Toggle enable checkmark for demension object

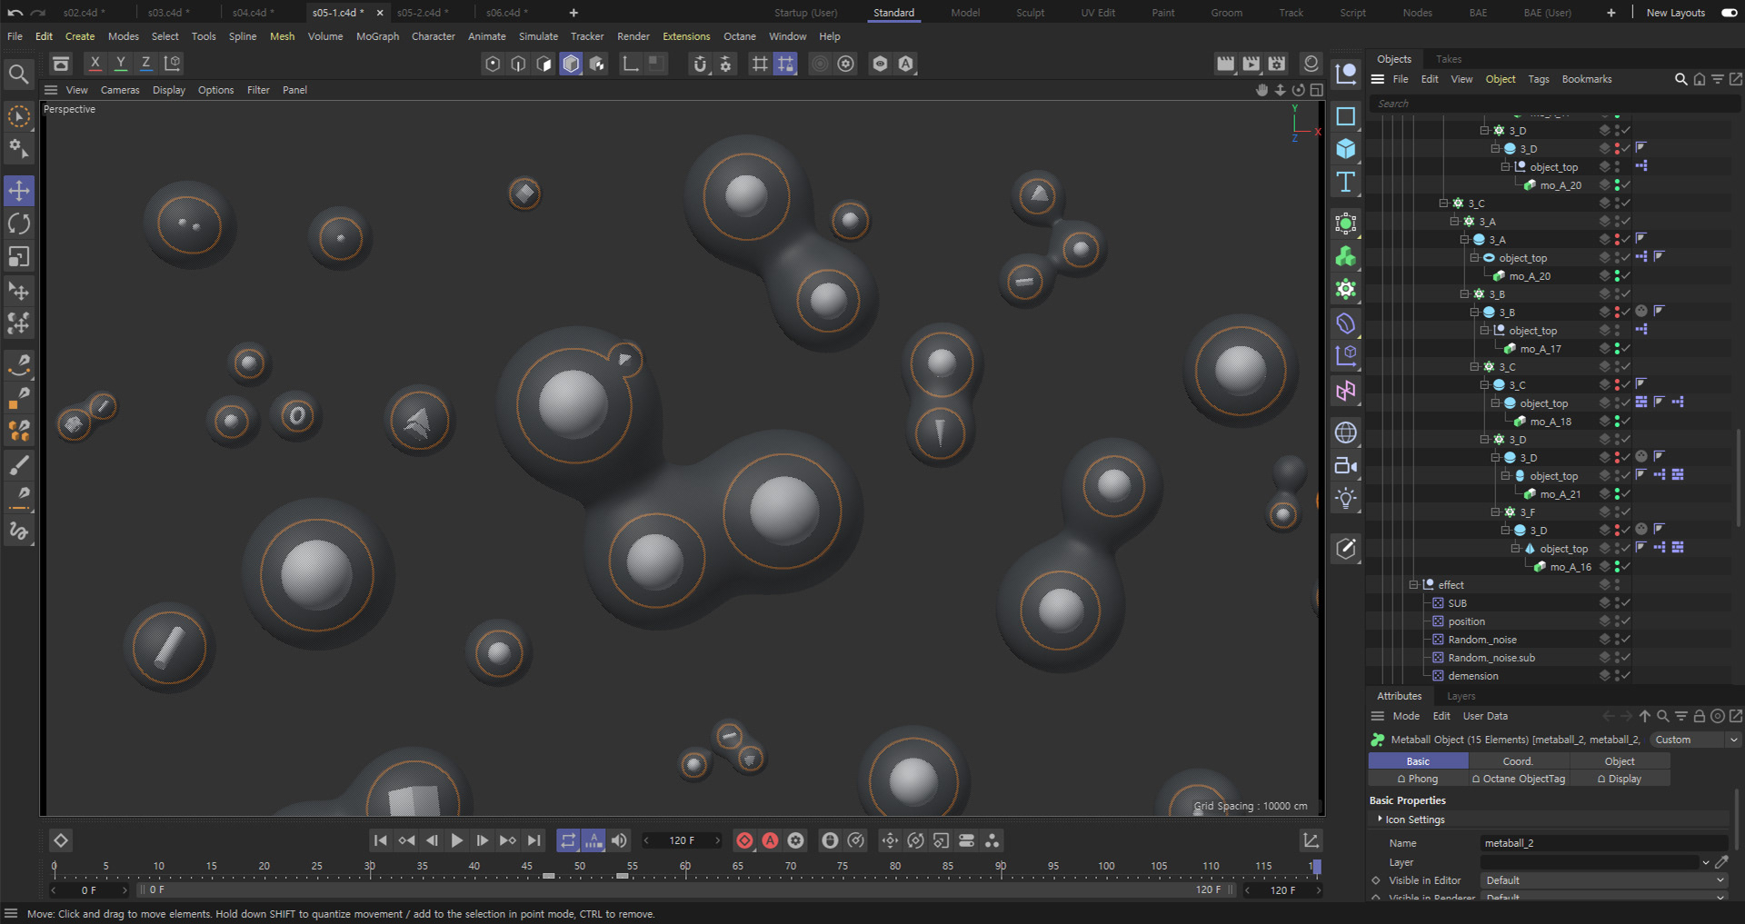point(1626,676)
